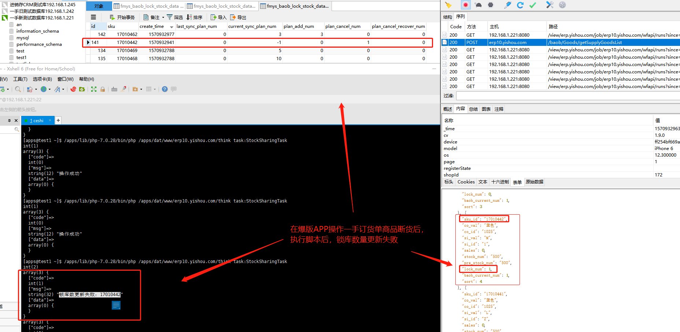Click the 导入 import button
Viewport: 680px width, 332px height.
click(219, 17)
